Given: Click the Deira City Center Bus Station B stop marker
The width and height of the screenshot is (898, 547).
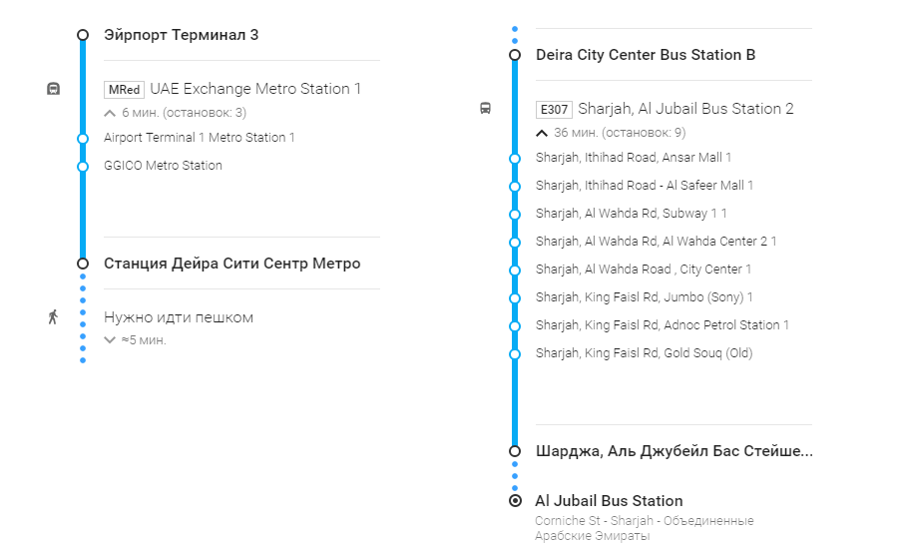Looking at the screenshot, I should coord(515,55).
